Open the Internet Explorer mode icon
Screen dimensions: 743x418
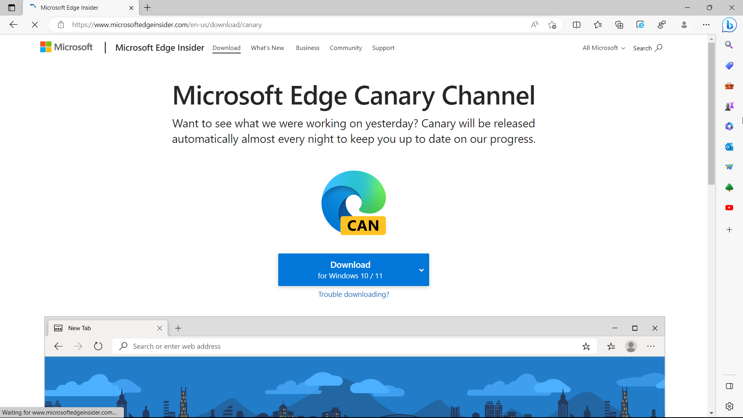click(x=640, y=25)
